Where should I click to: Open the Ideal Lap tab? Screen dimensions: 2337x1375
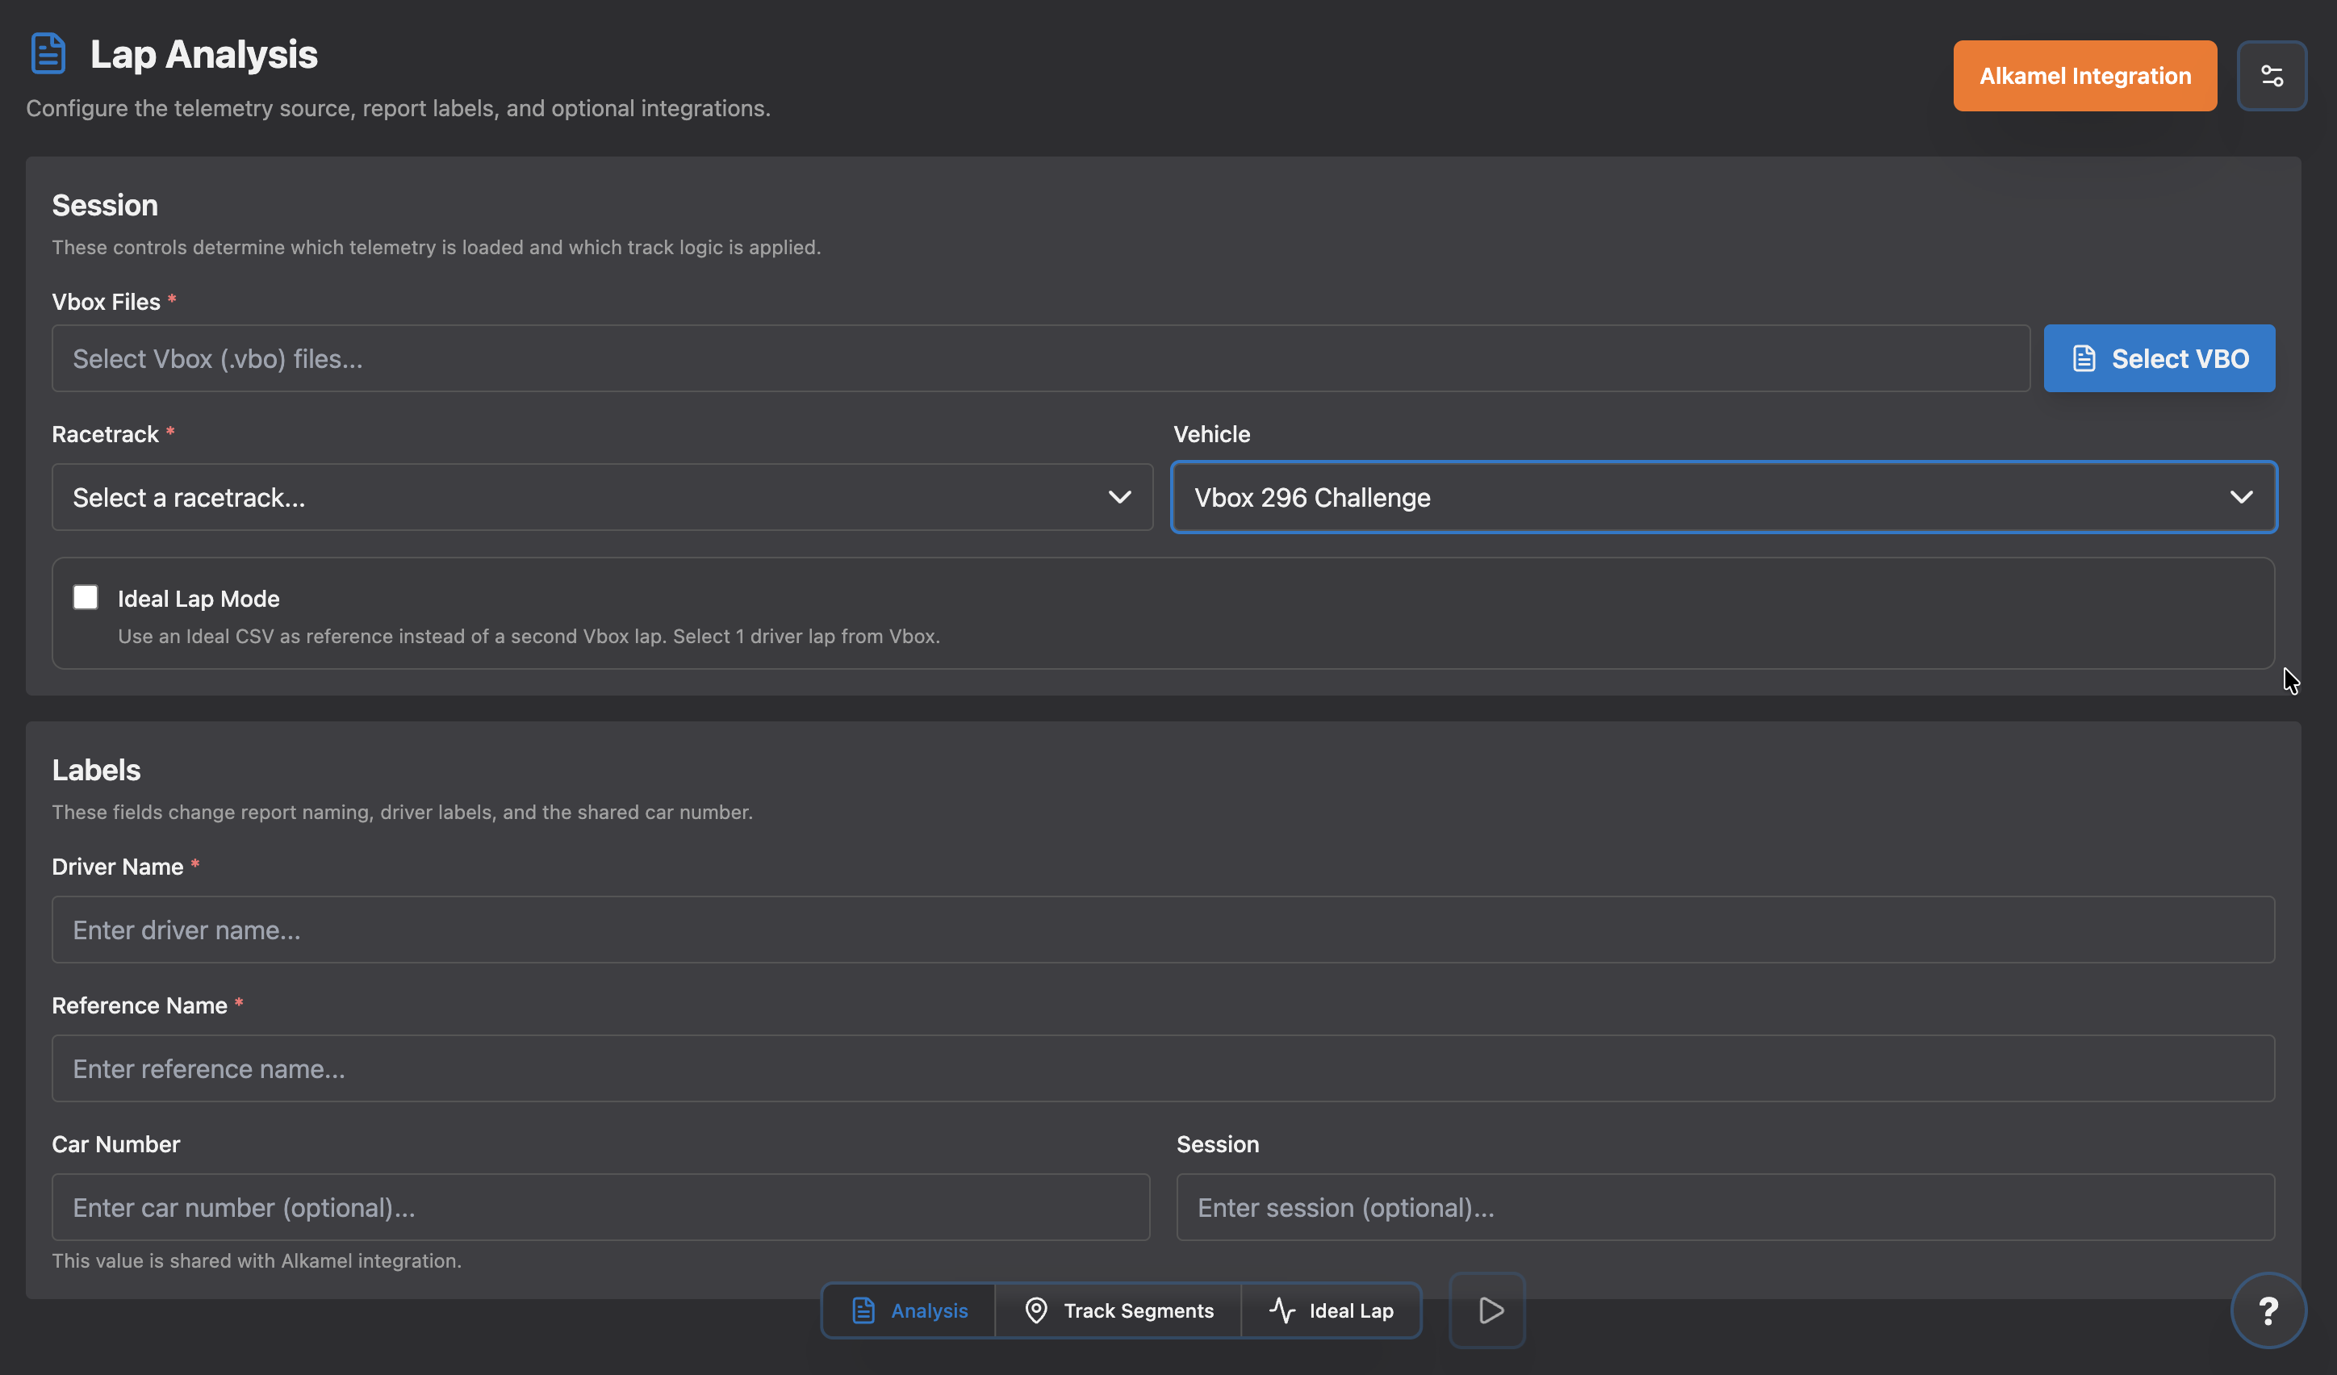(x=1332, y=1310)
